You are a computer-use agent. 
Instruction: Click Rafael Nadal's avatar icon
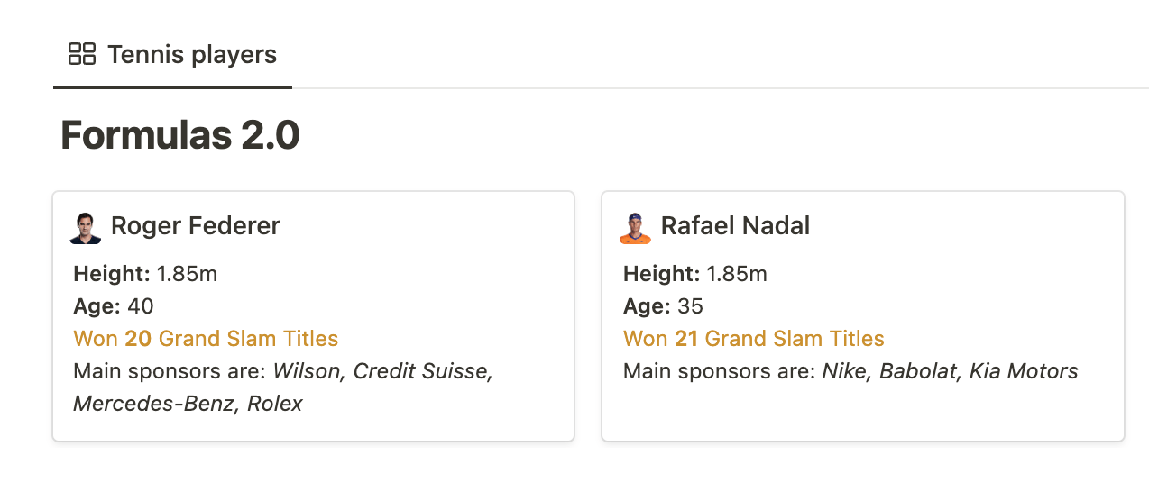(636, 227)
